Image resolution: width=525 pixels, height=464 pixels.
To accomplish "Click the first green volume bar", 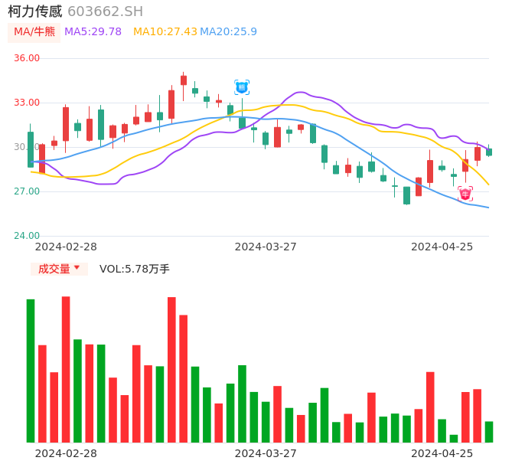I will [31, 371].
